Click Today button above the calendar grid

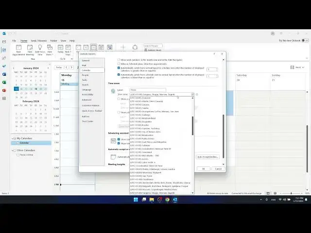coord(59,67)
